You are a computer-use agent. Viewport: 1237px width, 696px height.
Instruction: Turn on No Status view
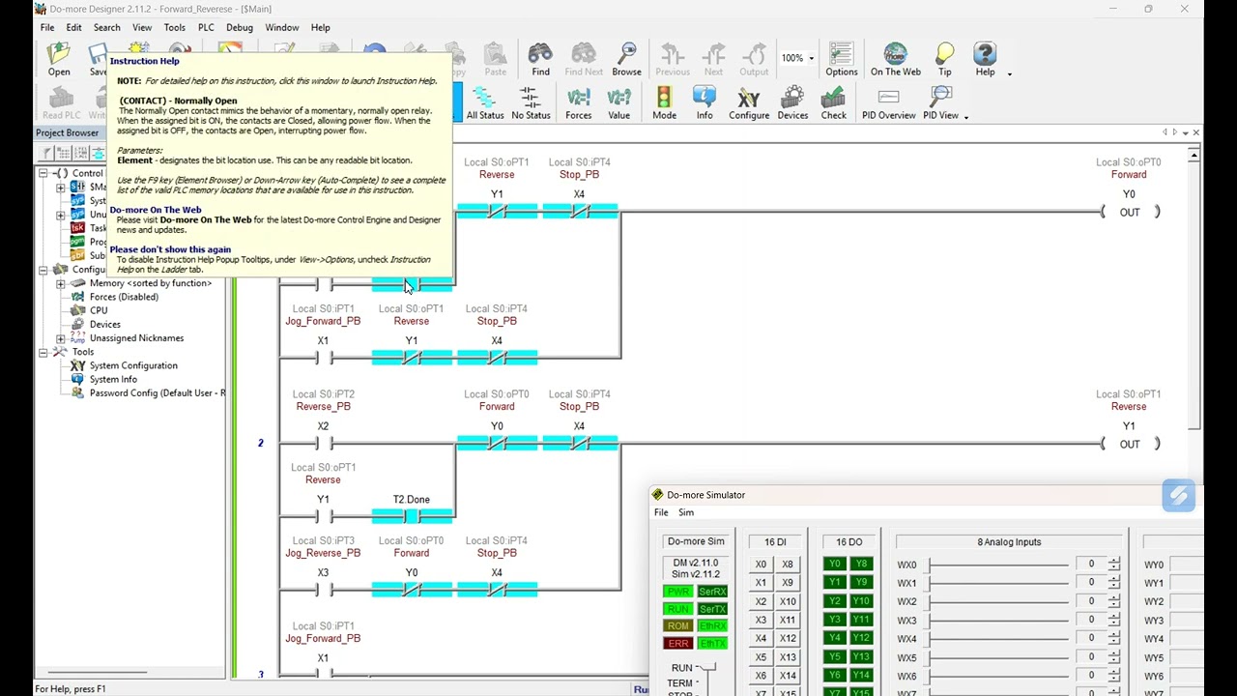[531, 103]
